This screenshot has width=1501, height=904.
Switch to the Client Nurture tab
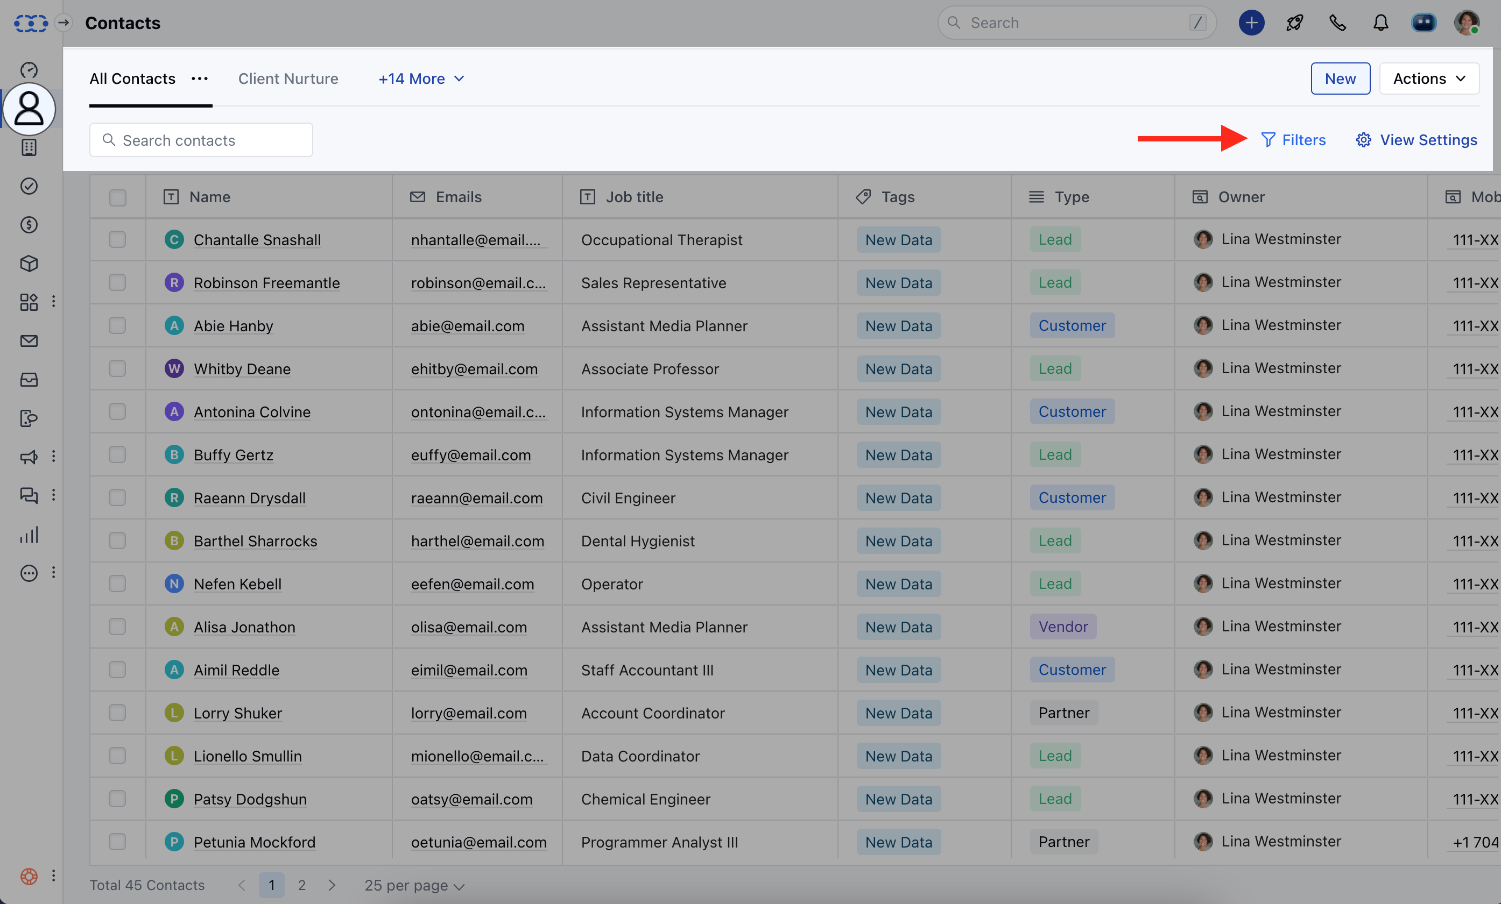click(x=288, y=79)
